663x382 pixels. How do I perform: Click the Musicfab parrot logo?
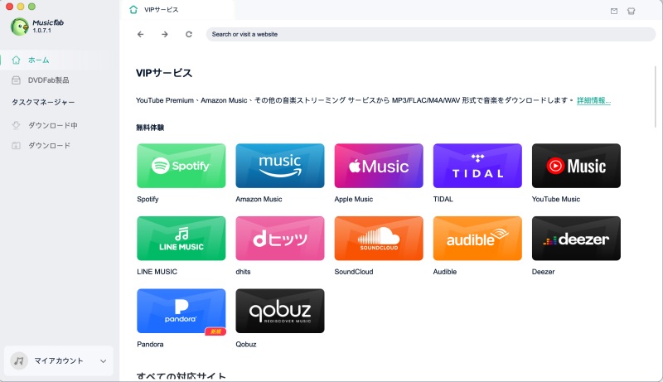(x=19, y=27)
